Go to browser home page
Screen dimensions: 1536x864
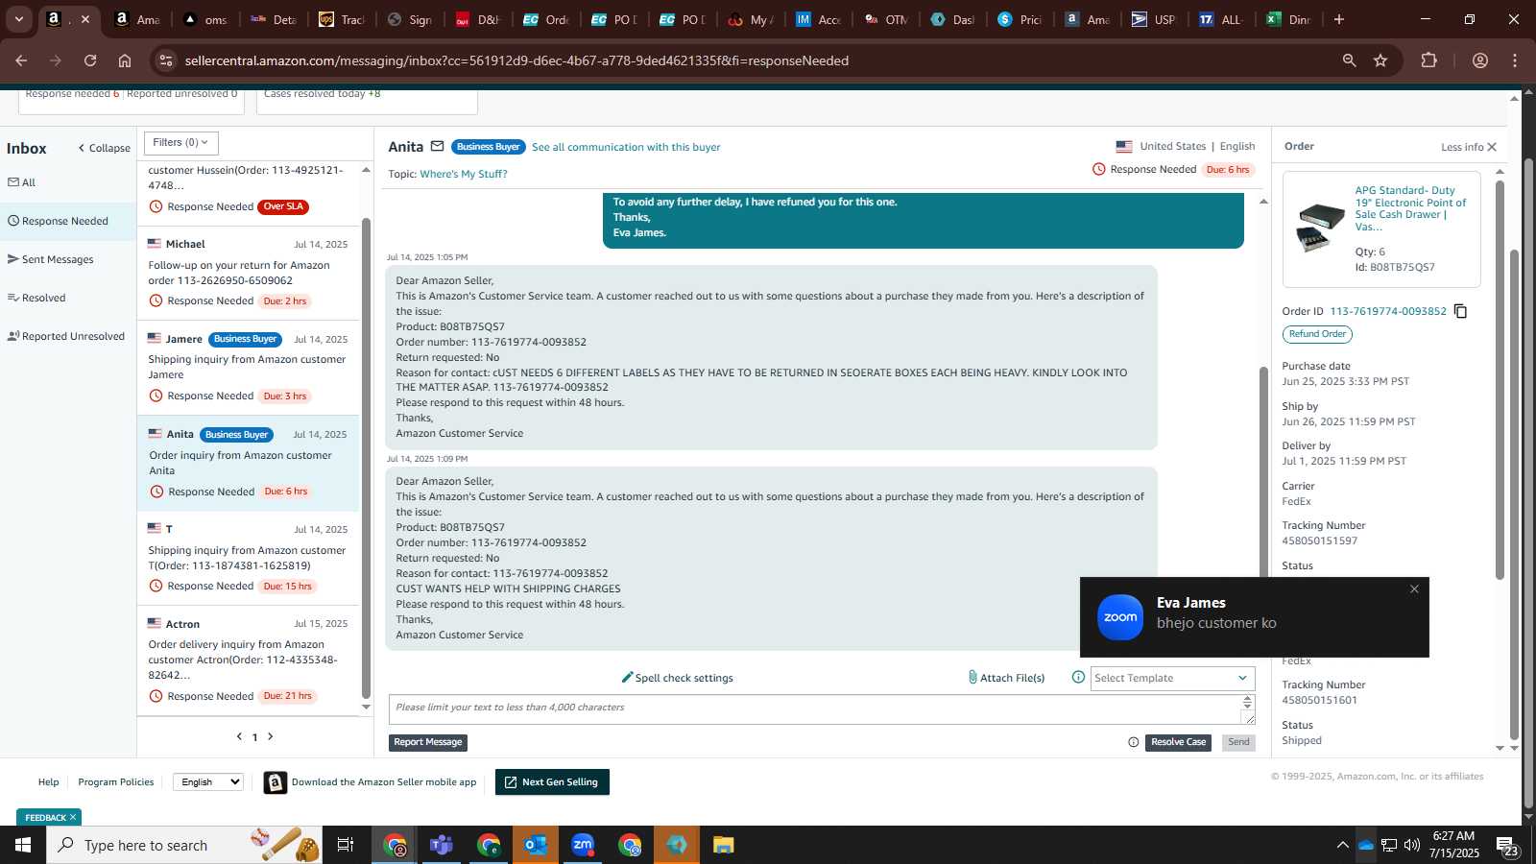click(125, 60)
